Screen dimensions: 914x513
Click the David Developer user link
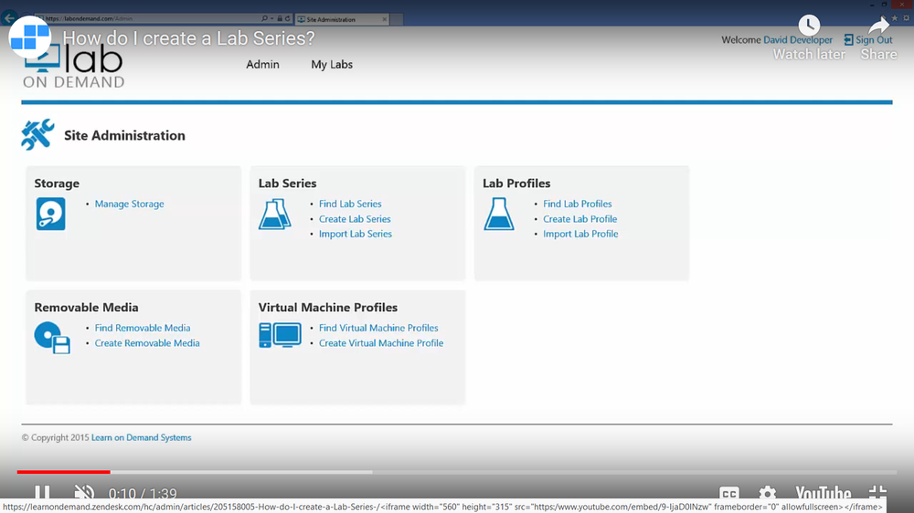(797, 39)
